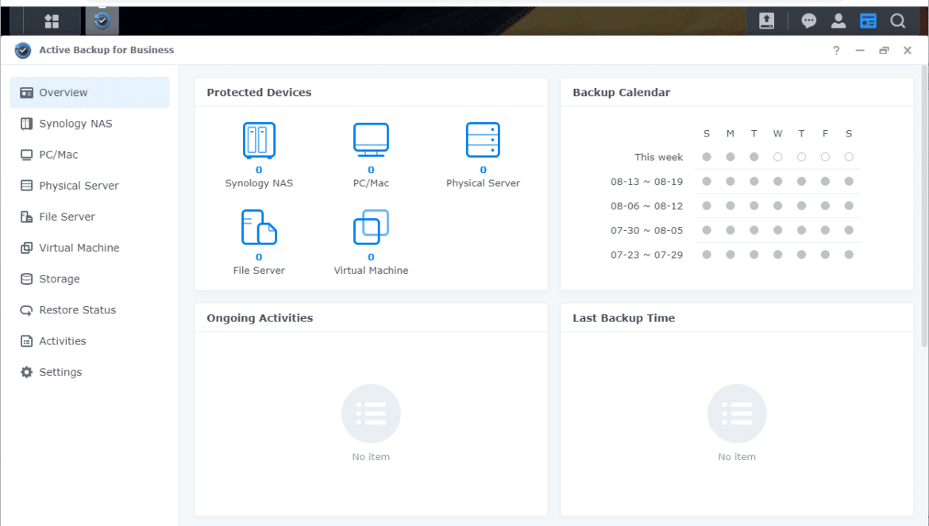Click "No item" text under Last Backup Time
The image size is (929, 526).
[x=737, y=457]
